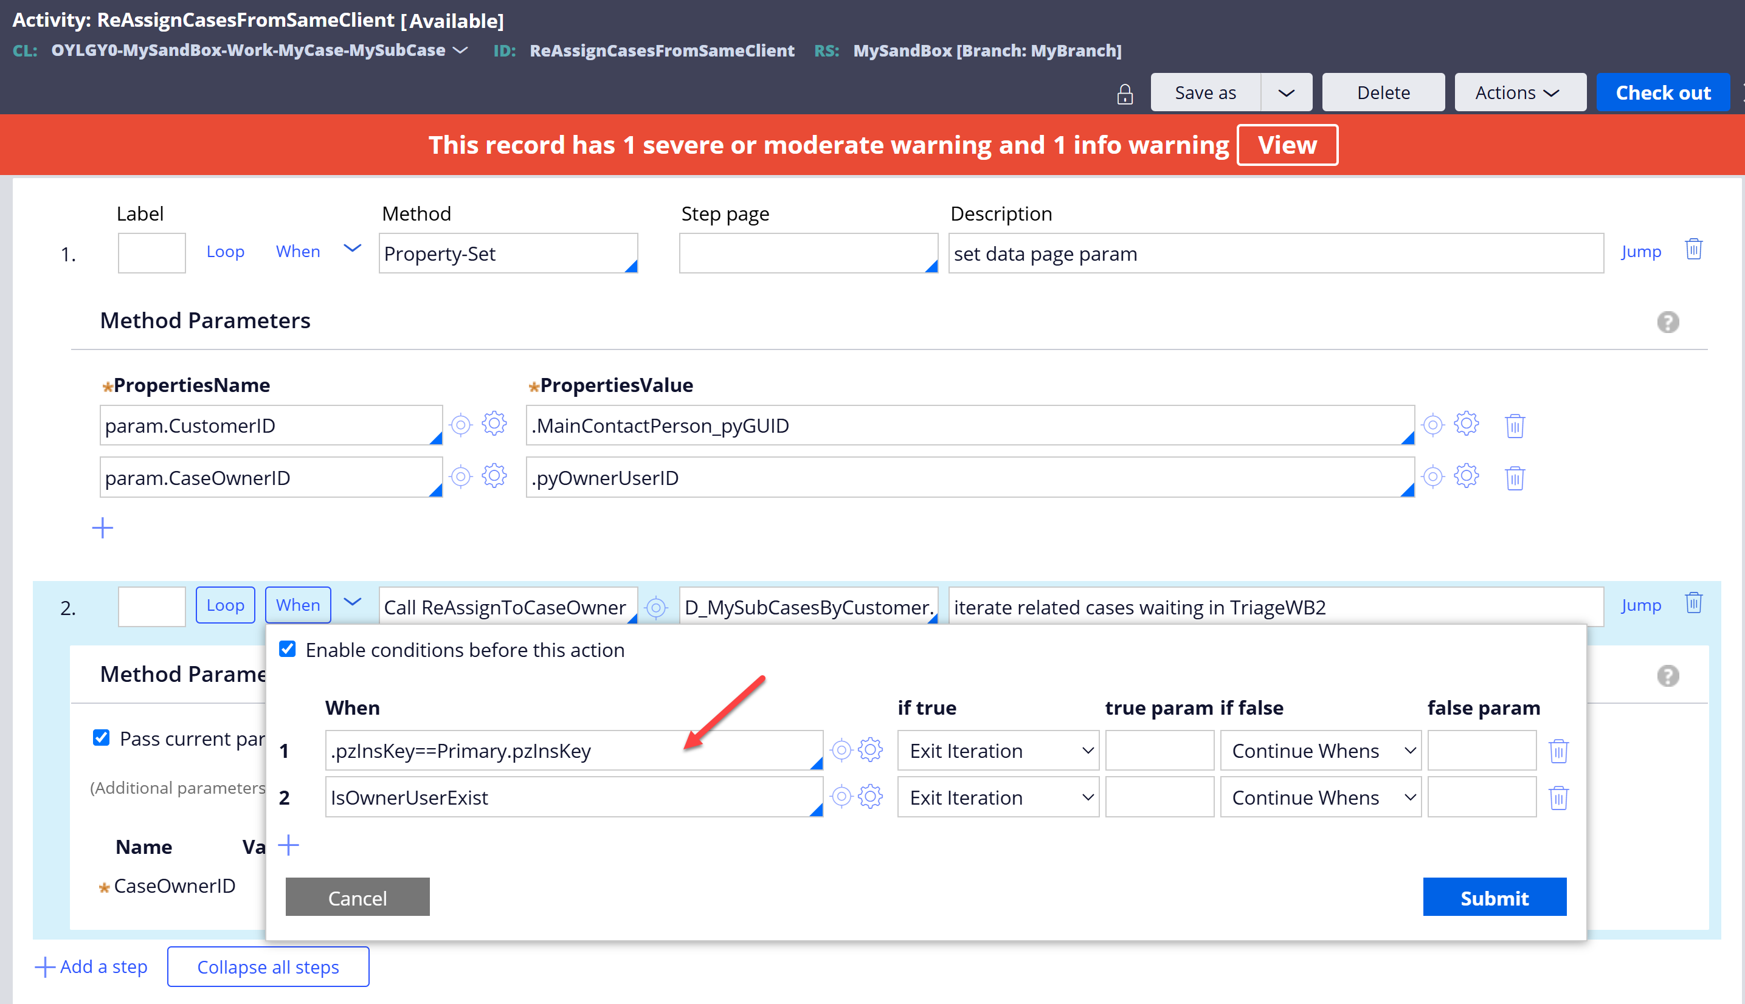Viewport: 1745px width, 1004px height.
Task: Open the if false dropdown for IsOwnerUserExist
Action: [1320, 797]
